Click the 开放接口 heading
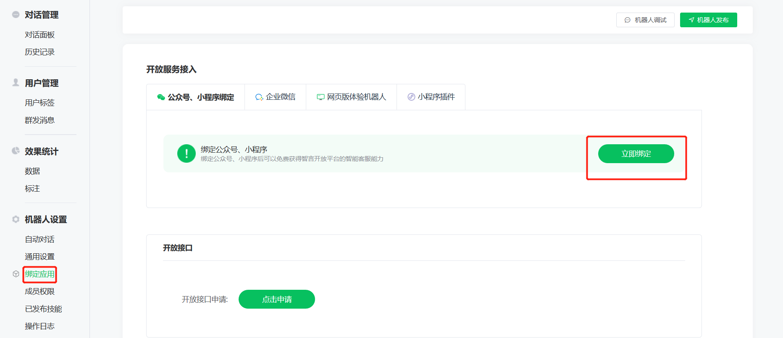783x338 pixels. click(x=178, y=248)
